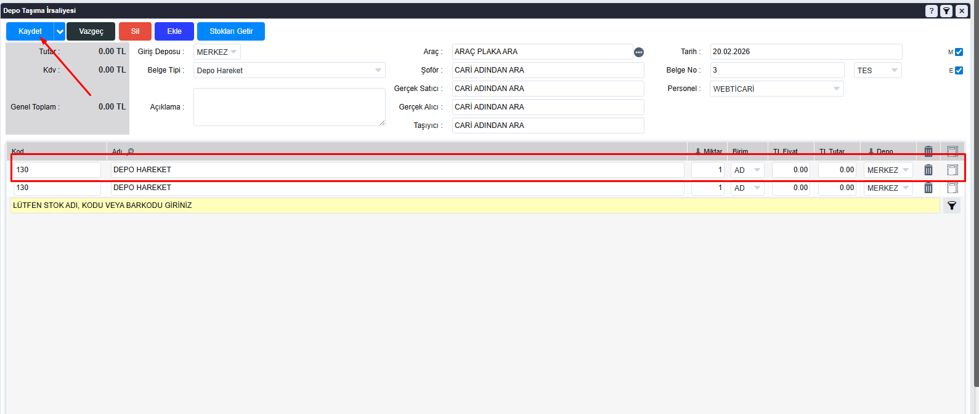Delete the first DEPO HAREKET row via trash icon

pyautogui.click(x=928, y=170)
